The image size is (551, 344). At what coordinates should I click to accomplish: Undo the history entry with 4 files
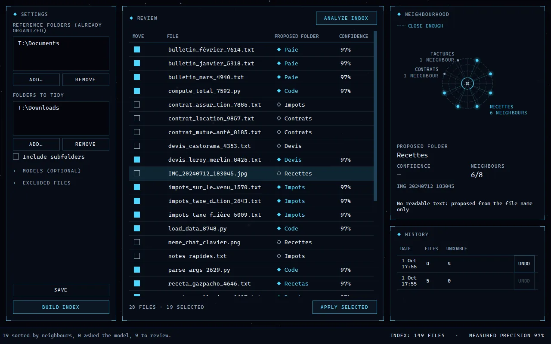tap(524, 264)
